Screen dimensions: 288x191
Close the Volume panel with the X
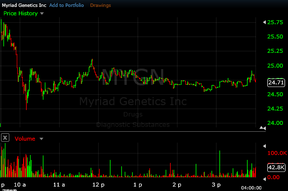5,138
